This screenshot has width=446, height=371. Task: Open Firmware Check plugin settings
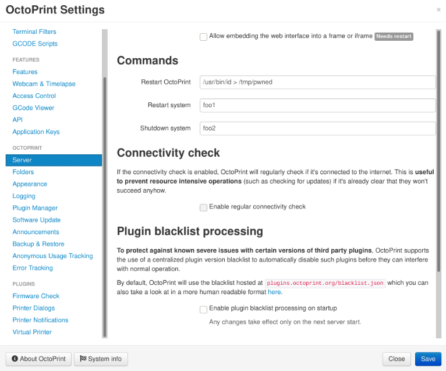pos(36,296)
